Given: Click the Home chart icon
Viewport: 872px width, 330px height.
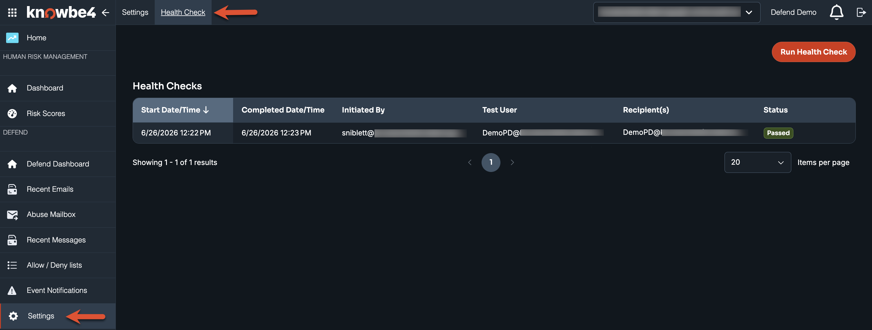Looking at the screenshot, I should [x=12, y=38].
